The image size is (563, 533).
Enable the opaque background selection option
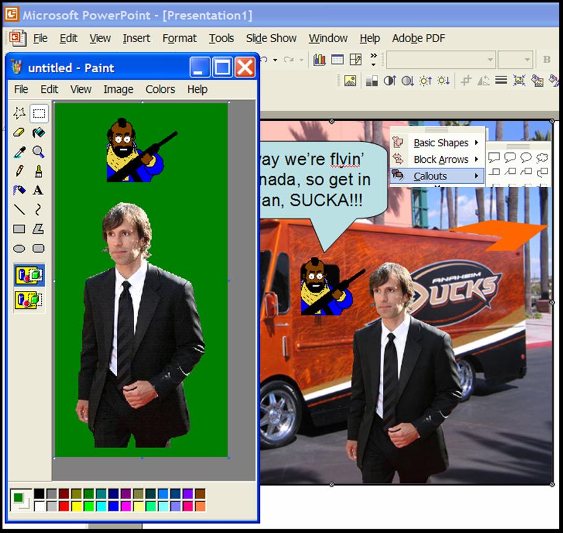(29, 275)
